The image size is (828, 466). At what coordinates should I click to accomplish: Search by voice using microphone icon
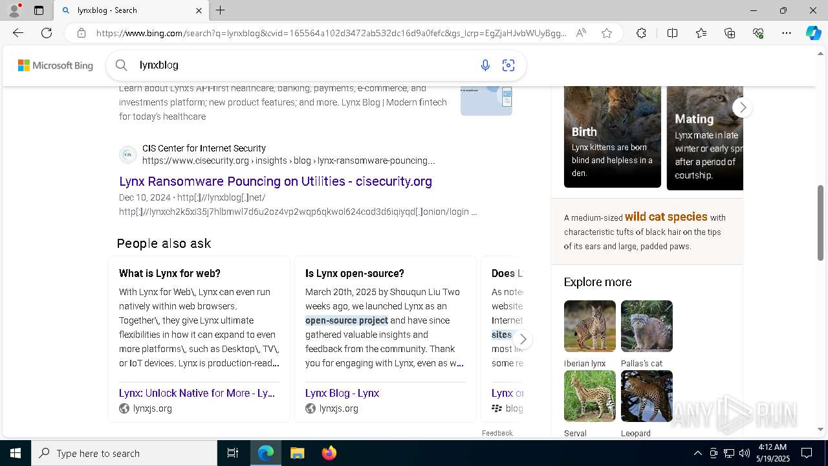click(x=485, y=65)
